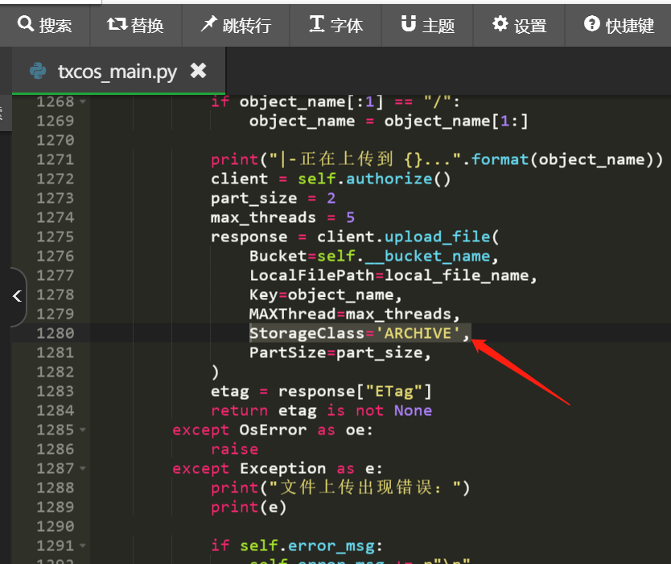Click line number 1284 in the gutter
This screenshot has height=564, width=671.
tap(56, 410)
